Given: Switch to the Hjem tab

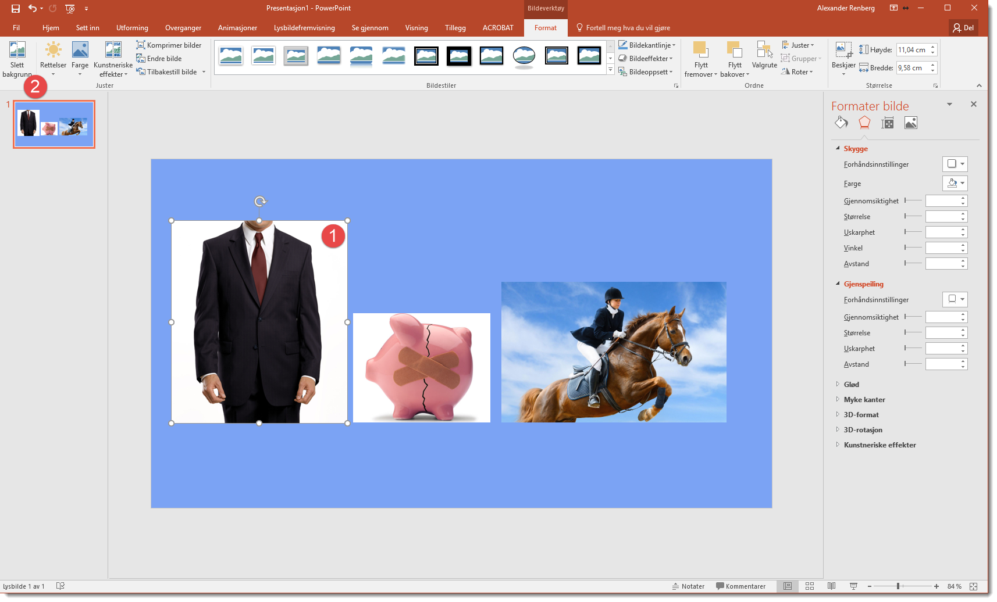Looking at the screenshot, I should (51, 28).
